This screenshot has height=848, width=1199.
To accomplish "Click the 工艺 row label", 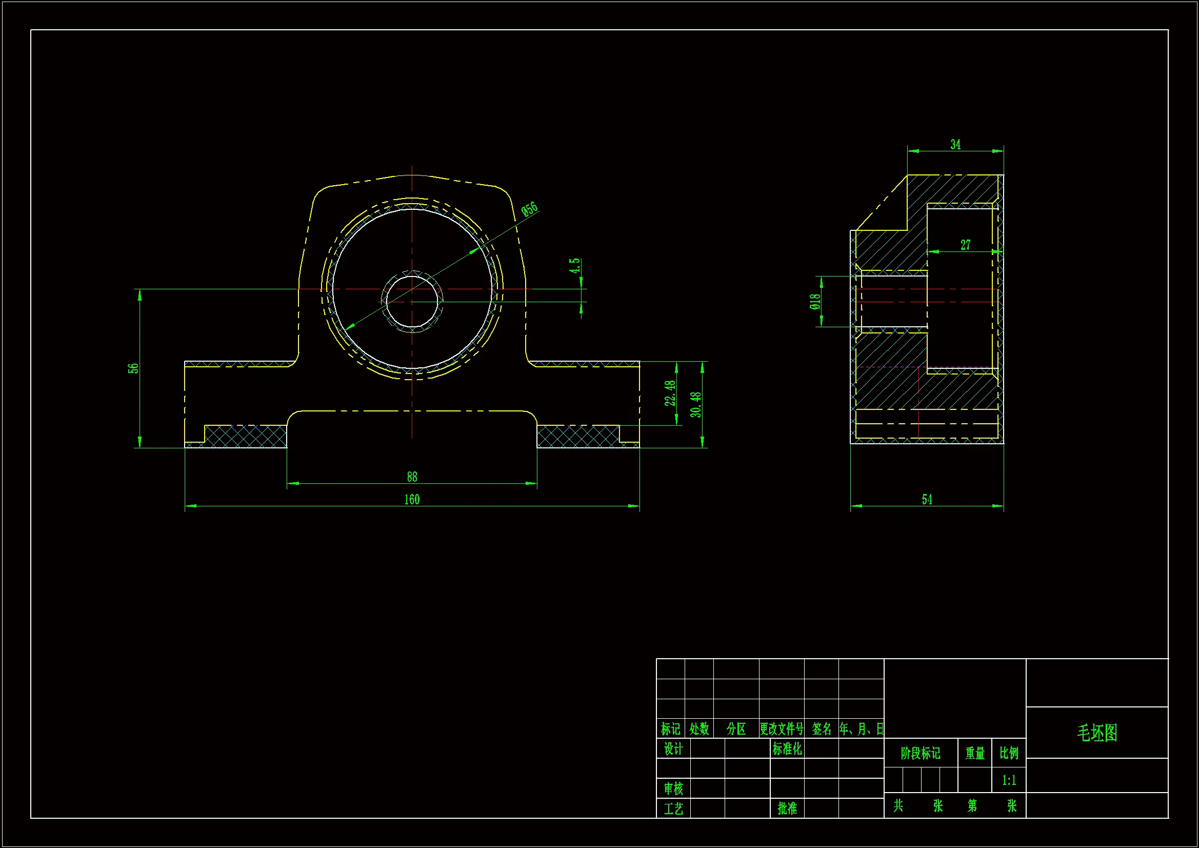I will (x=673, y=809).
